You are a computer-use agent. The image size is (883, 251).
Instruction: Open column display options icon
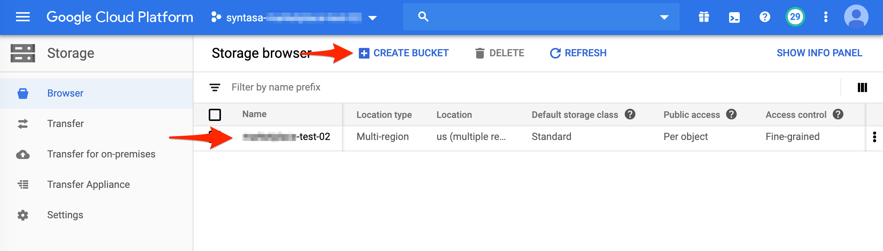tap(862, 87)
